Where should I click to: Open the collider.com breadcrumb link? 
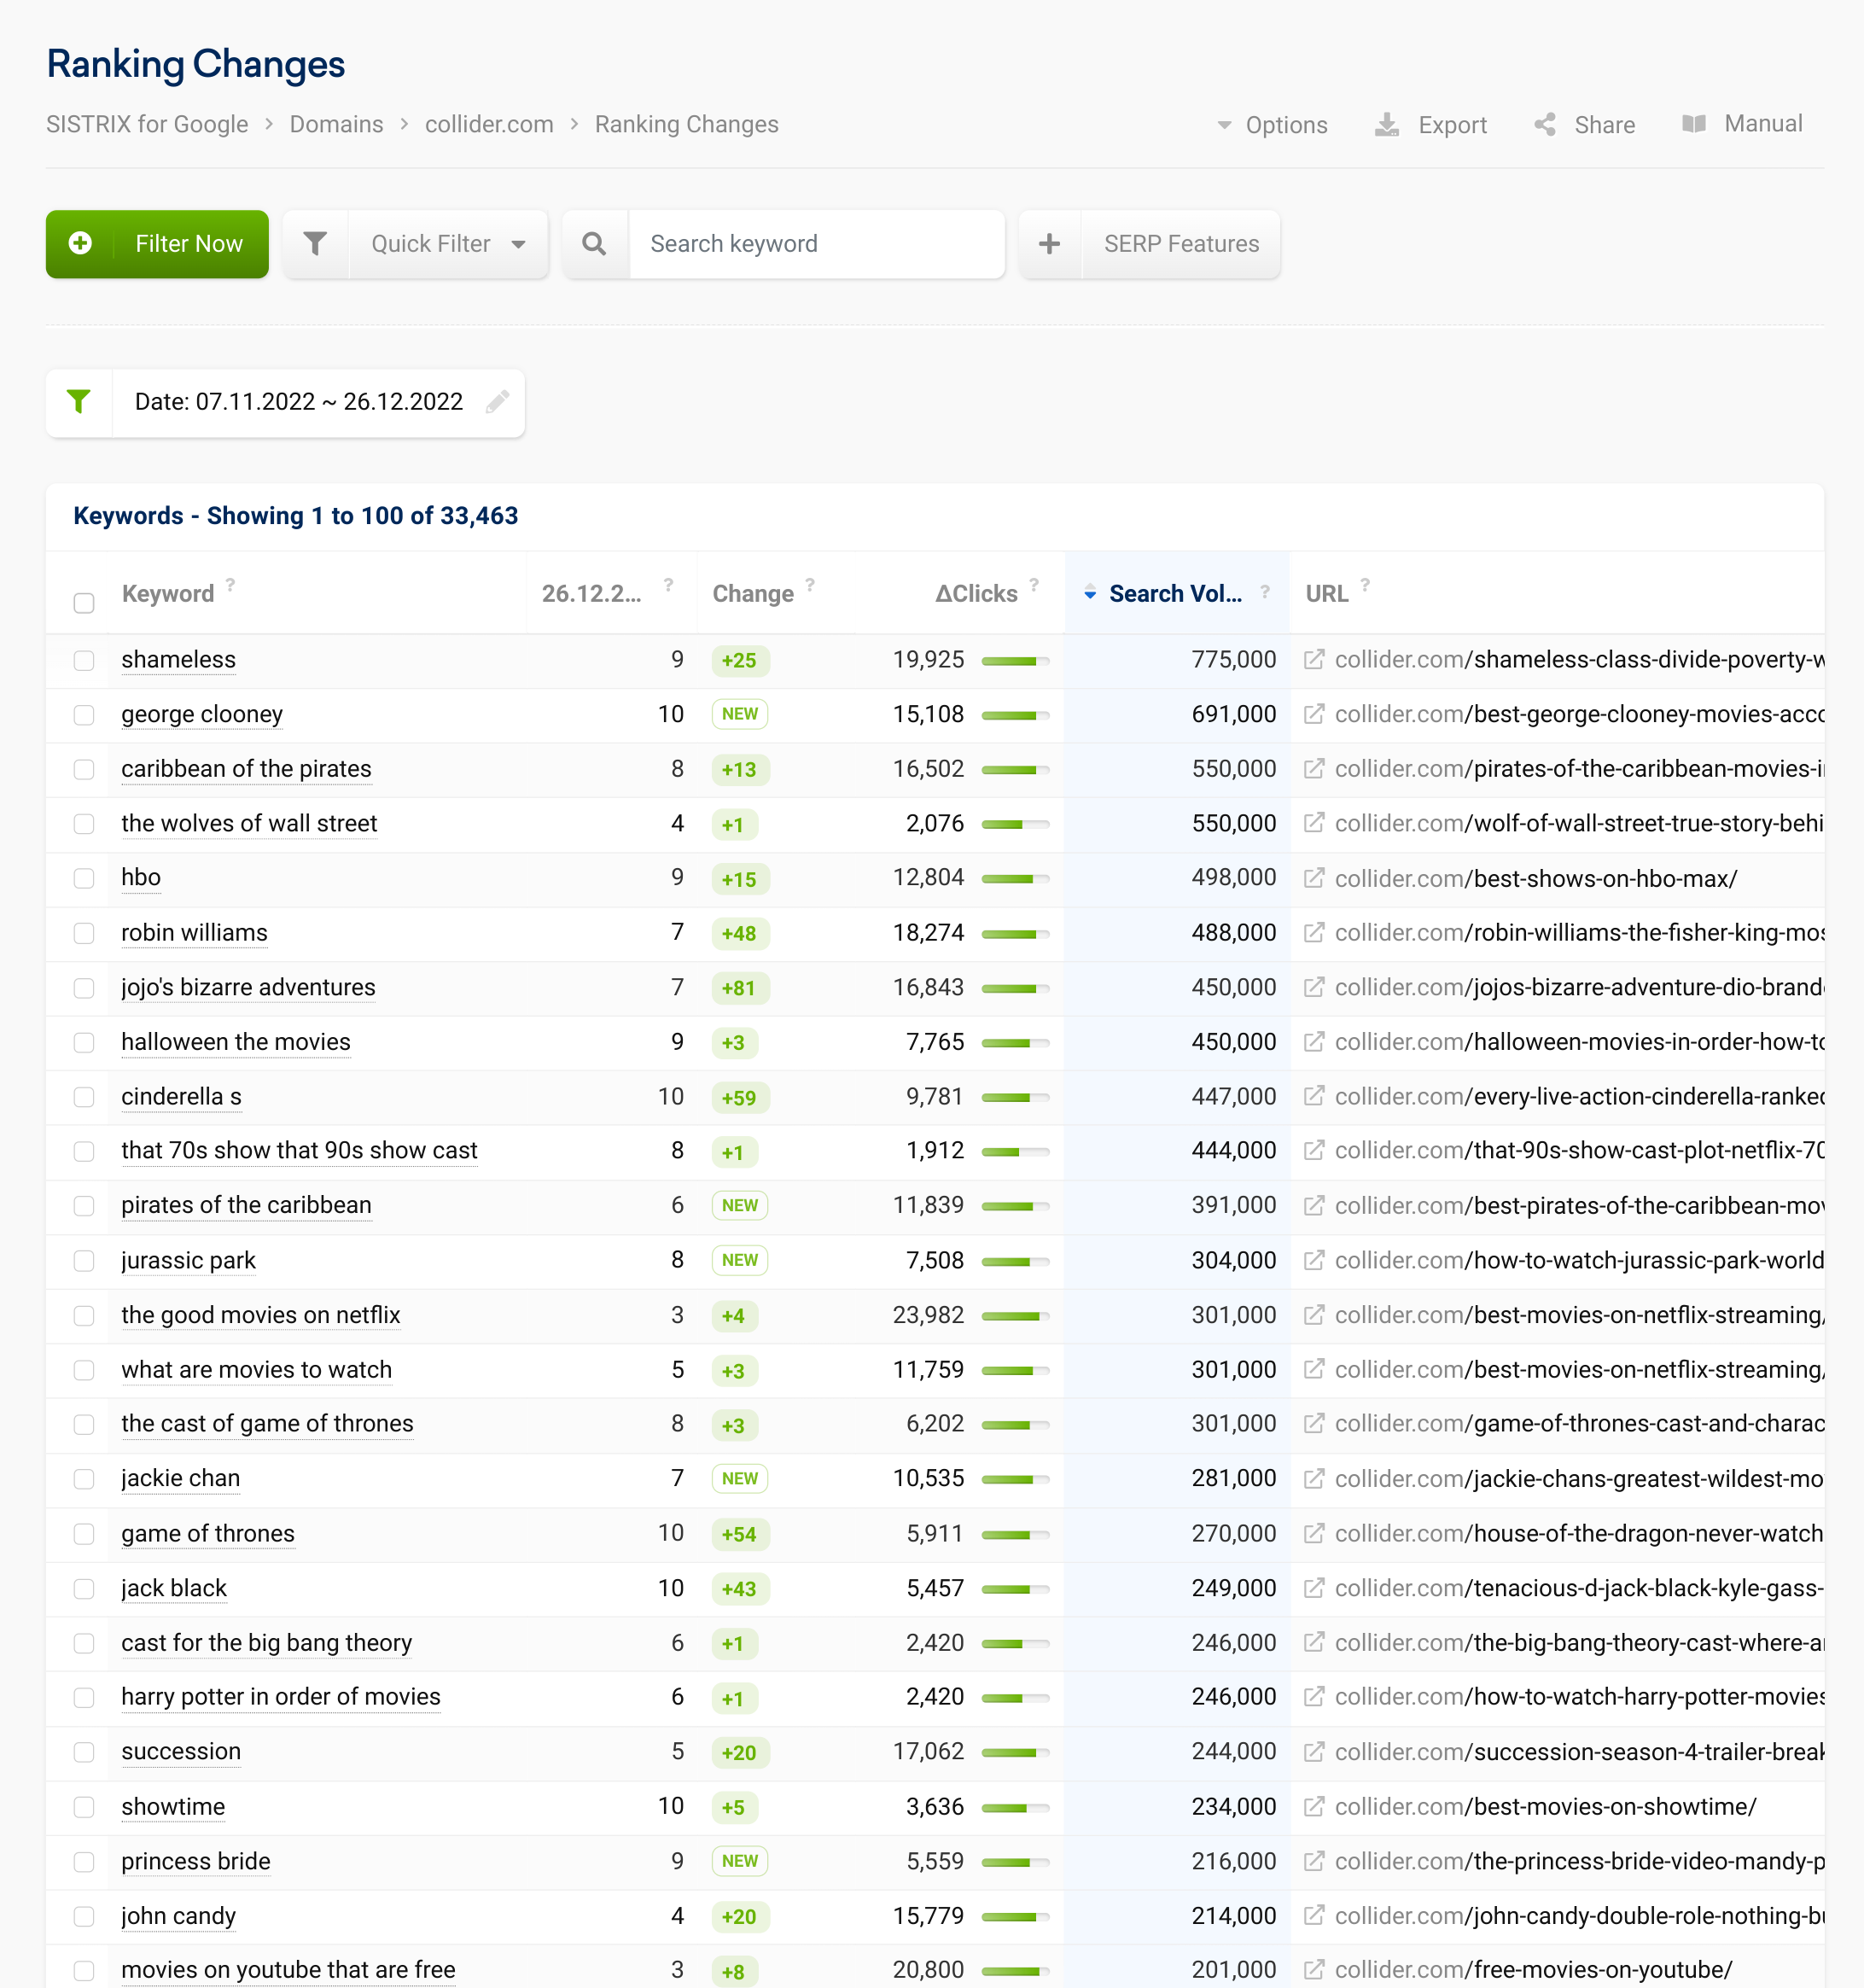[x=489, y=124]
